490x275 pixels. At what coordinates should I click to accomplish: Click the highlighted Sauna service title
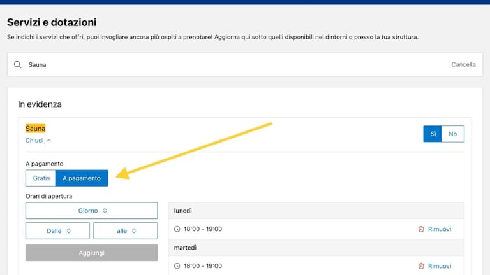coord(35,129)
